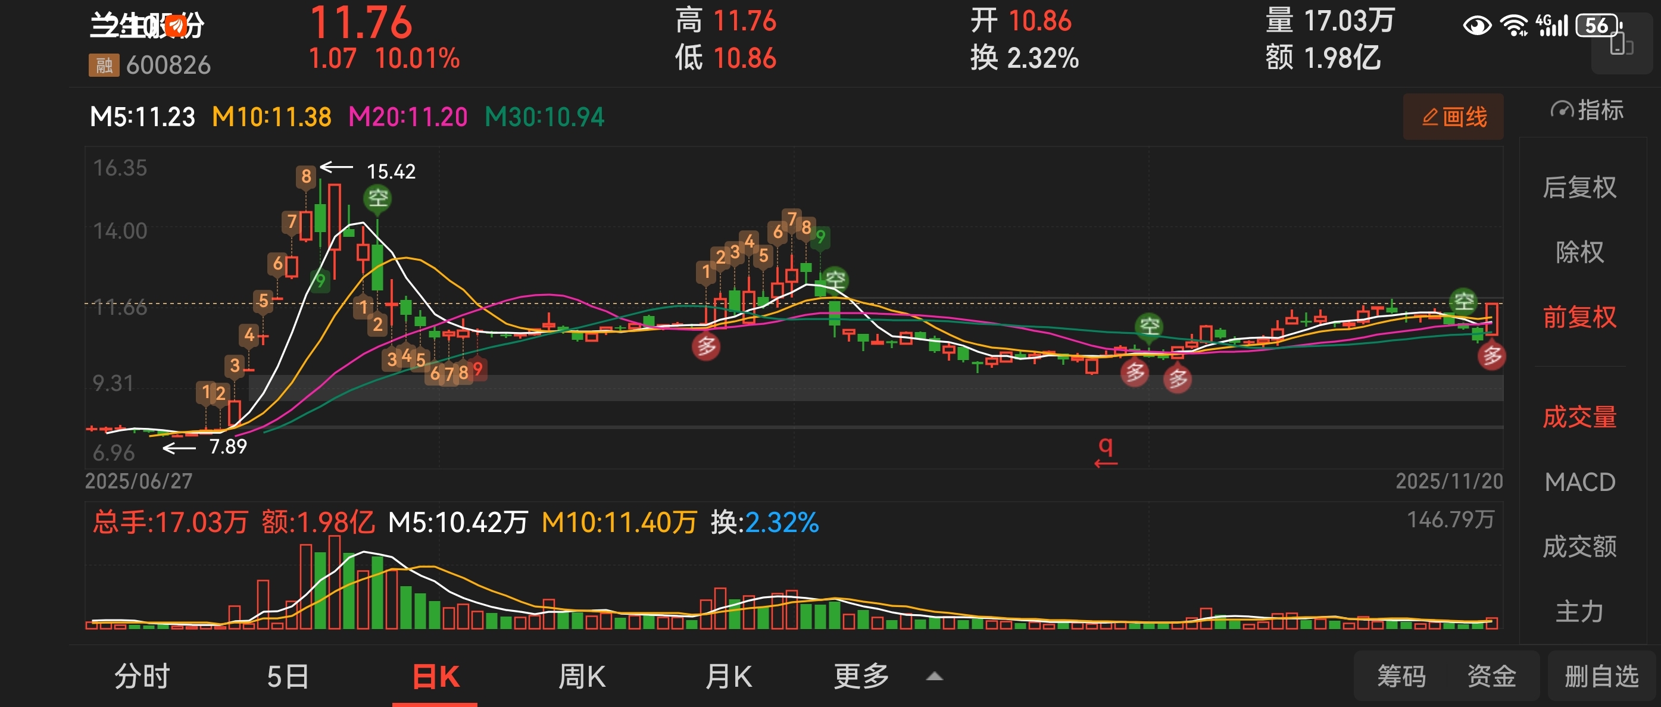Click the 融 margin badge beside 600826
1661x707 pixels.
104,65
